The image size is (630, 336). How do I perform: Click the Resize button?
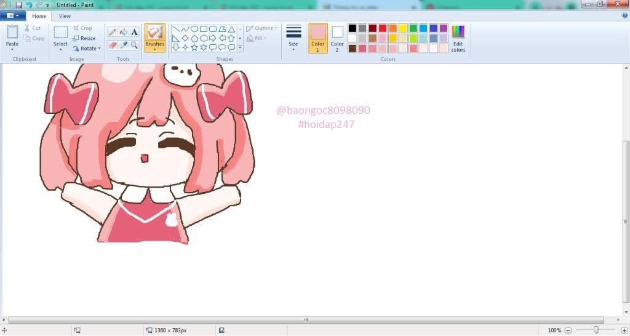(84, 39)
